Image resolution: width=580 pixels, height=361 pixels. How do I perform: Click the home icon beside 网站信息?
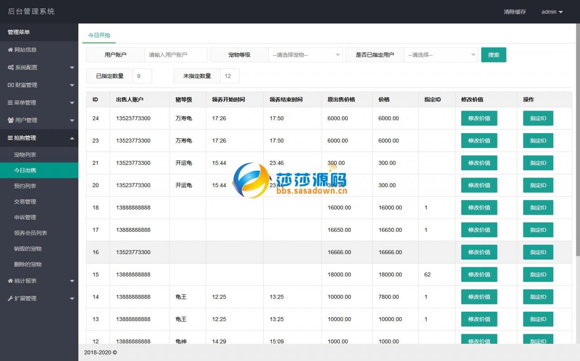[10, 50]
